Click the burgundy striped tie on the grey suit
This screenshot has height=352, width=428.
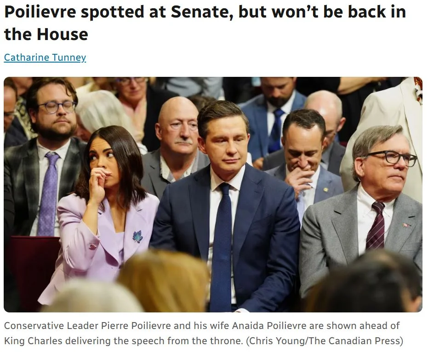point(376,226)
